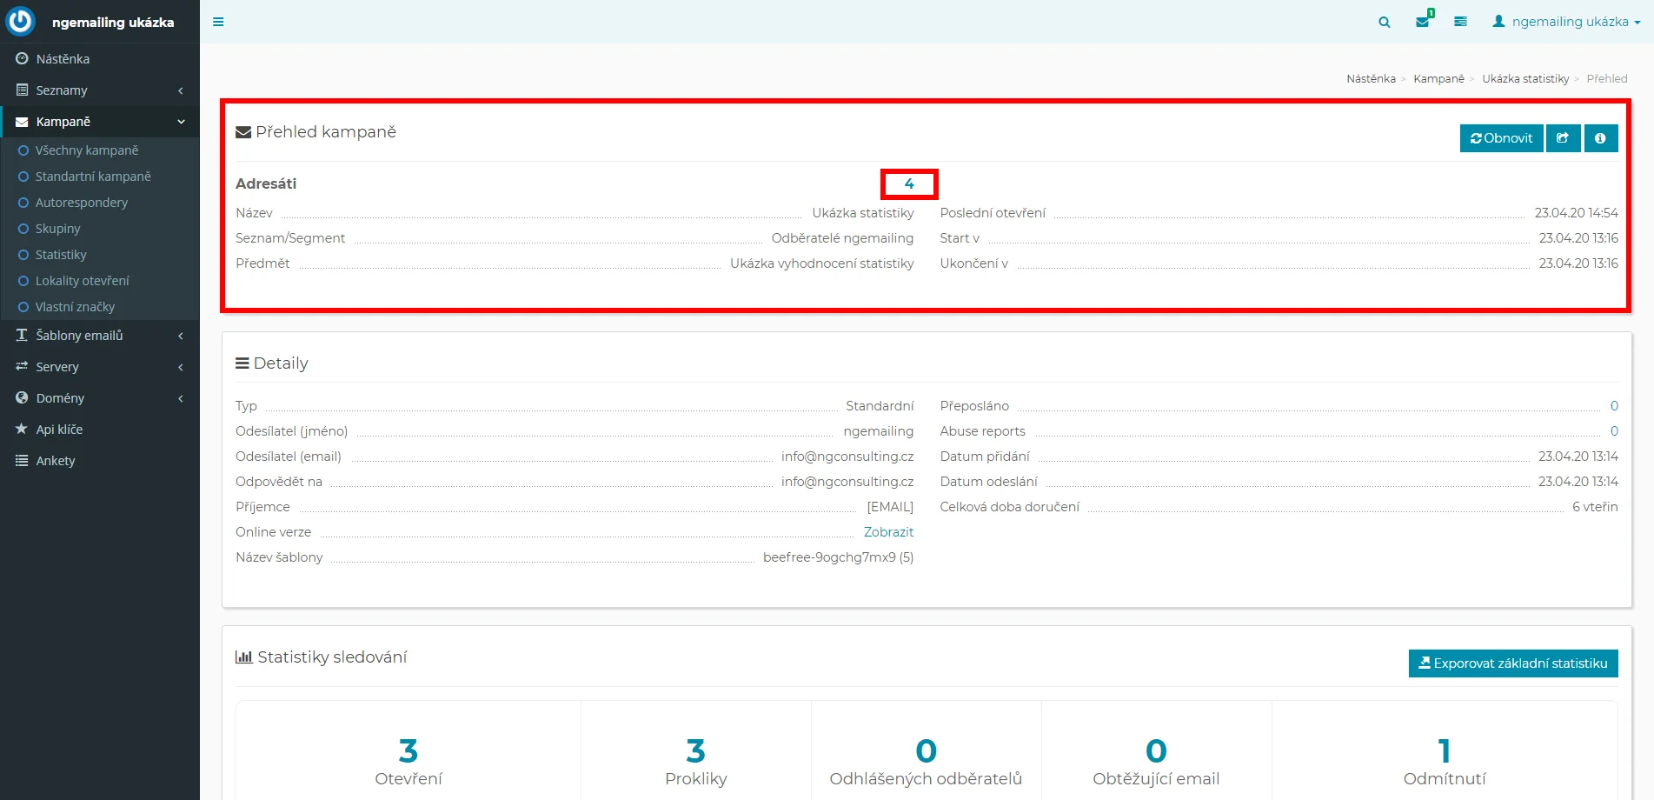
Task: Export basic statistics button
Action: coord(1512,663)
